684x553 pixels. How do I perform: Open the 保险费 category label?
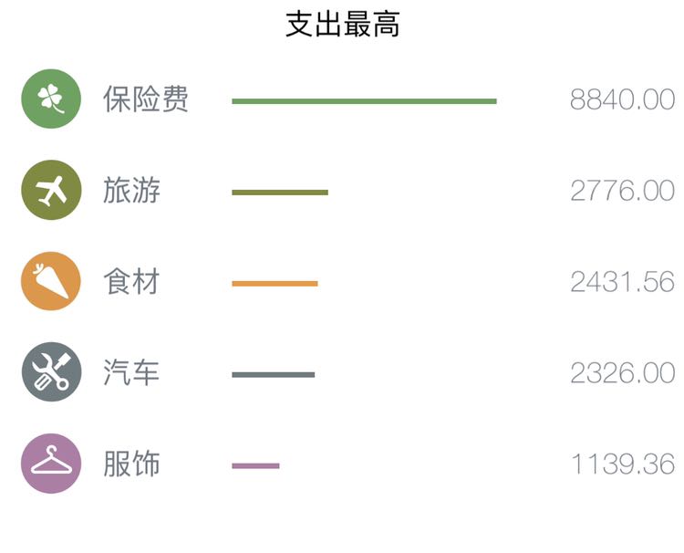click(x=146, y=99)
